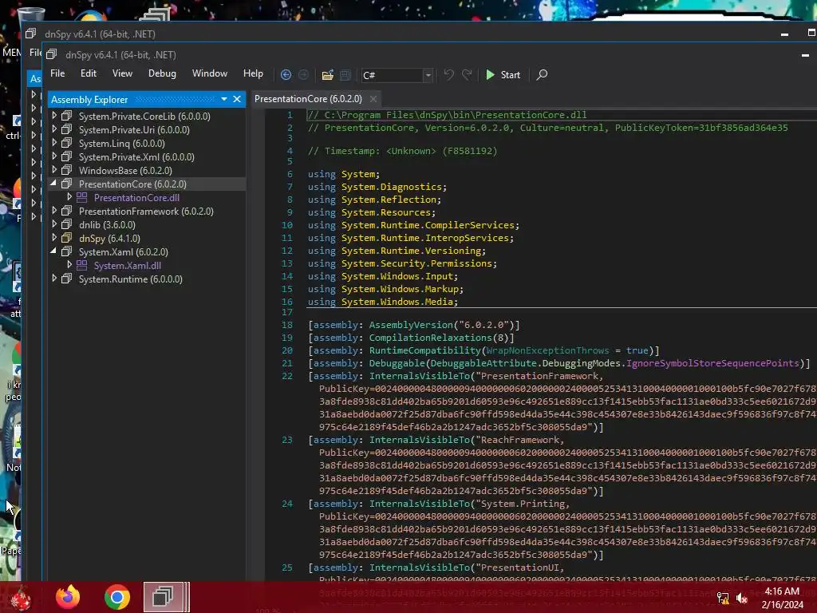Image resolution: width=817 pixels, height=613 pixels.
Task: Expand the PresentationFramework node
Action: click(54, 211)
